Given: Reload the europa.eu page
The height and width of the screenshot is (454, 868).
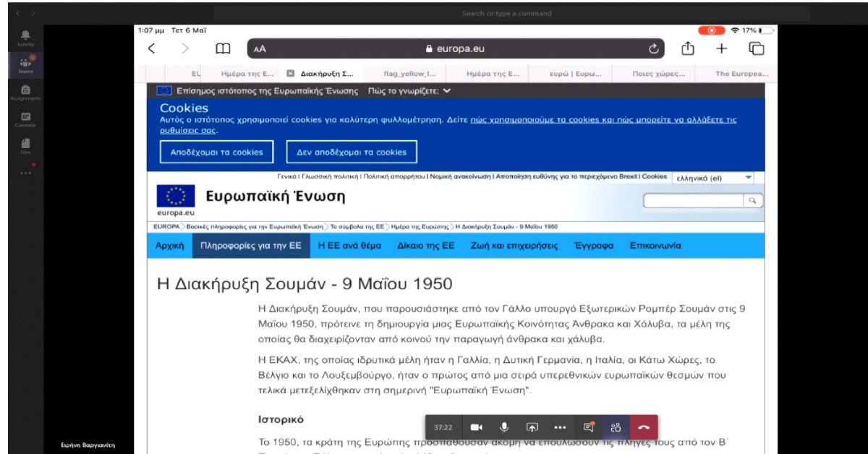Looking at the screenshot, I should pos(655,49).
